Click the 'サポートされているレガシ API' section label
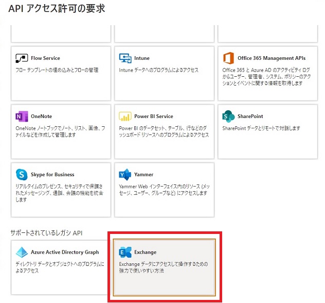 tap(46, 233)
